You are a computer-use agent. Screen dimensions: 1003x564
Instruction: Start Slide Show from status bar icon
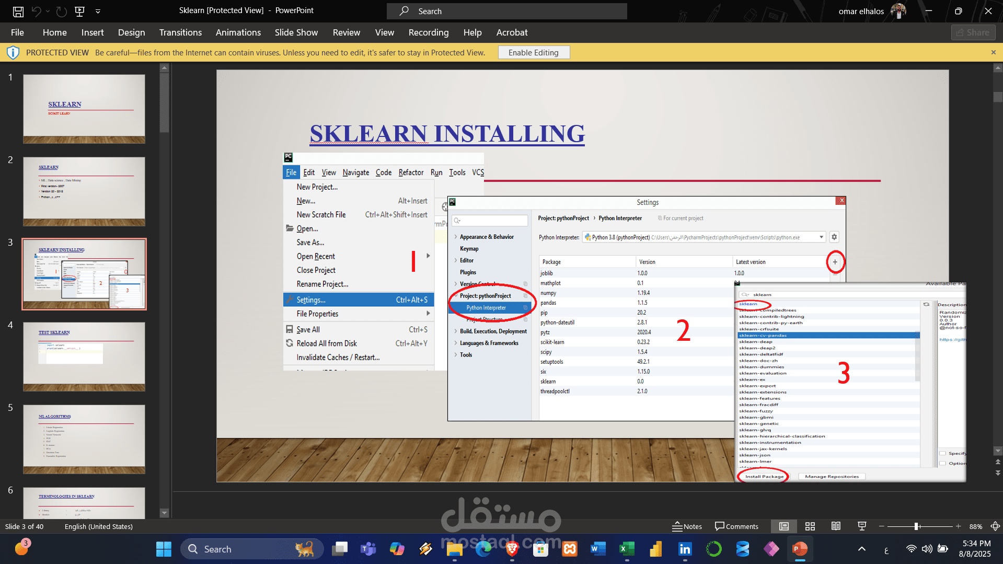862,526
